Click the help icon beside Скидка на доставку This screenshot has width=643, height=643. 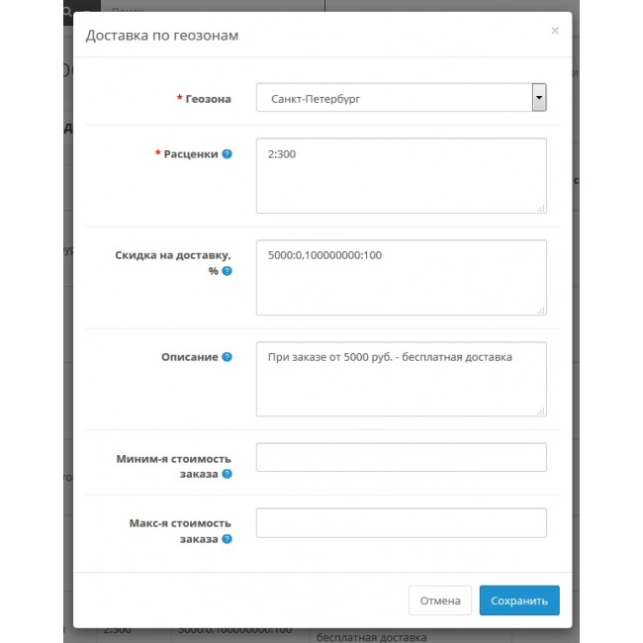228,270
